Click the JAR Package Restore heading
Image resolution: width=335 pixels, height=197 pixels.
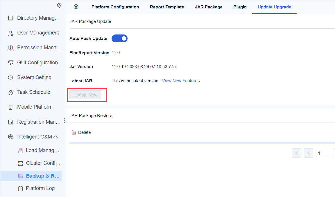(x=91, y=115)
